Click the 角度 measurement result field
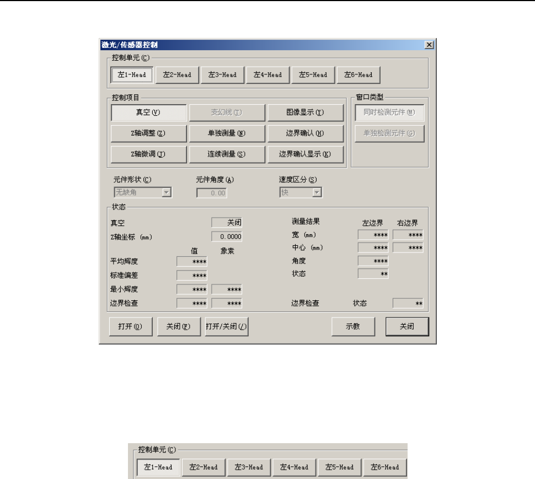Image resolution: width=535 pixels, height=479 pixels. tap(373, 261)
